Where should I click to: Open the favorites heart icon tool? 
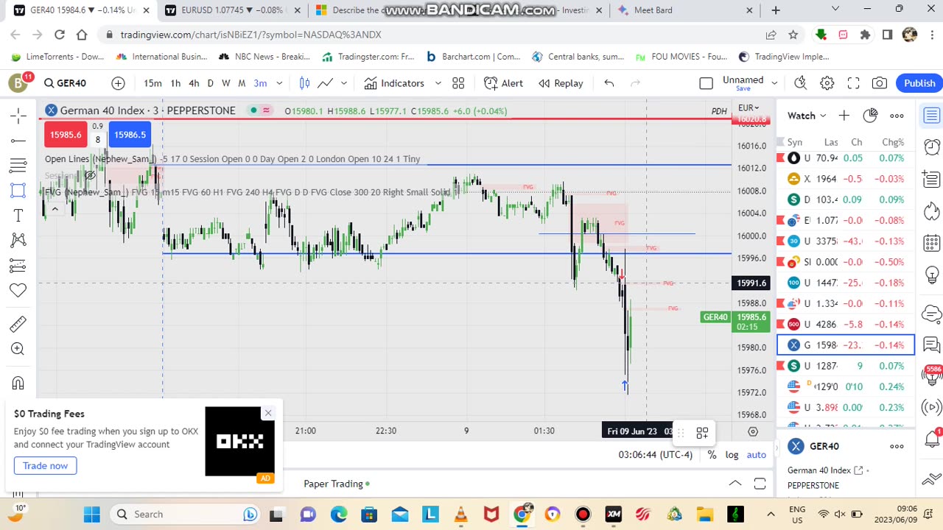click(x=18, y=290)
